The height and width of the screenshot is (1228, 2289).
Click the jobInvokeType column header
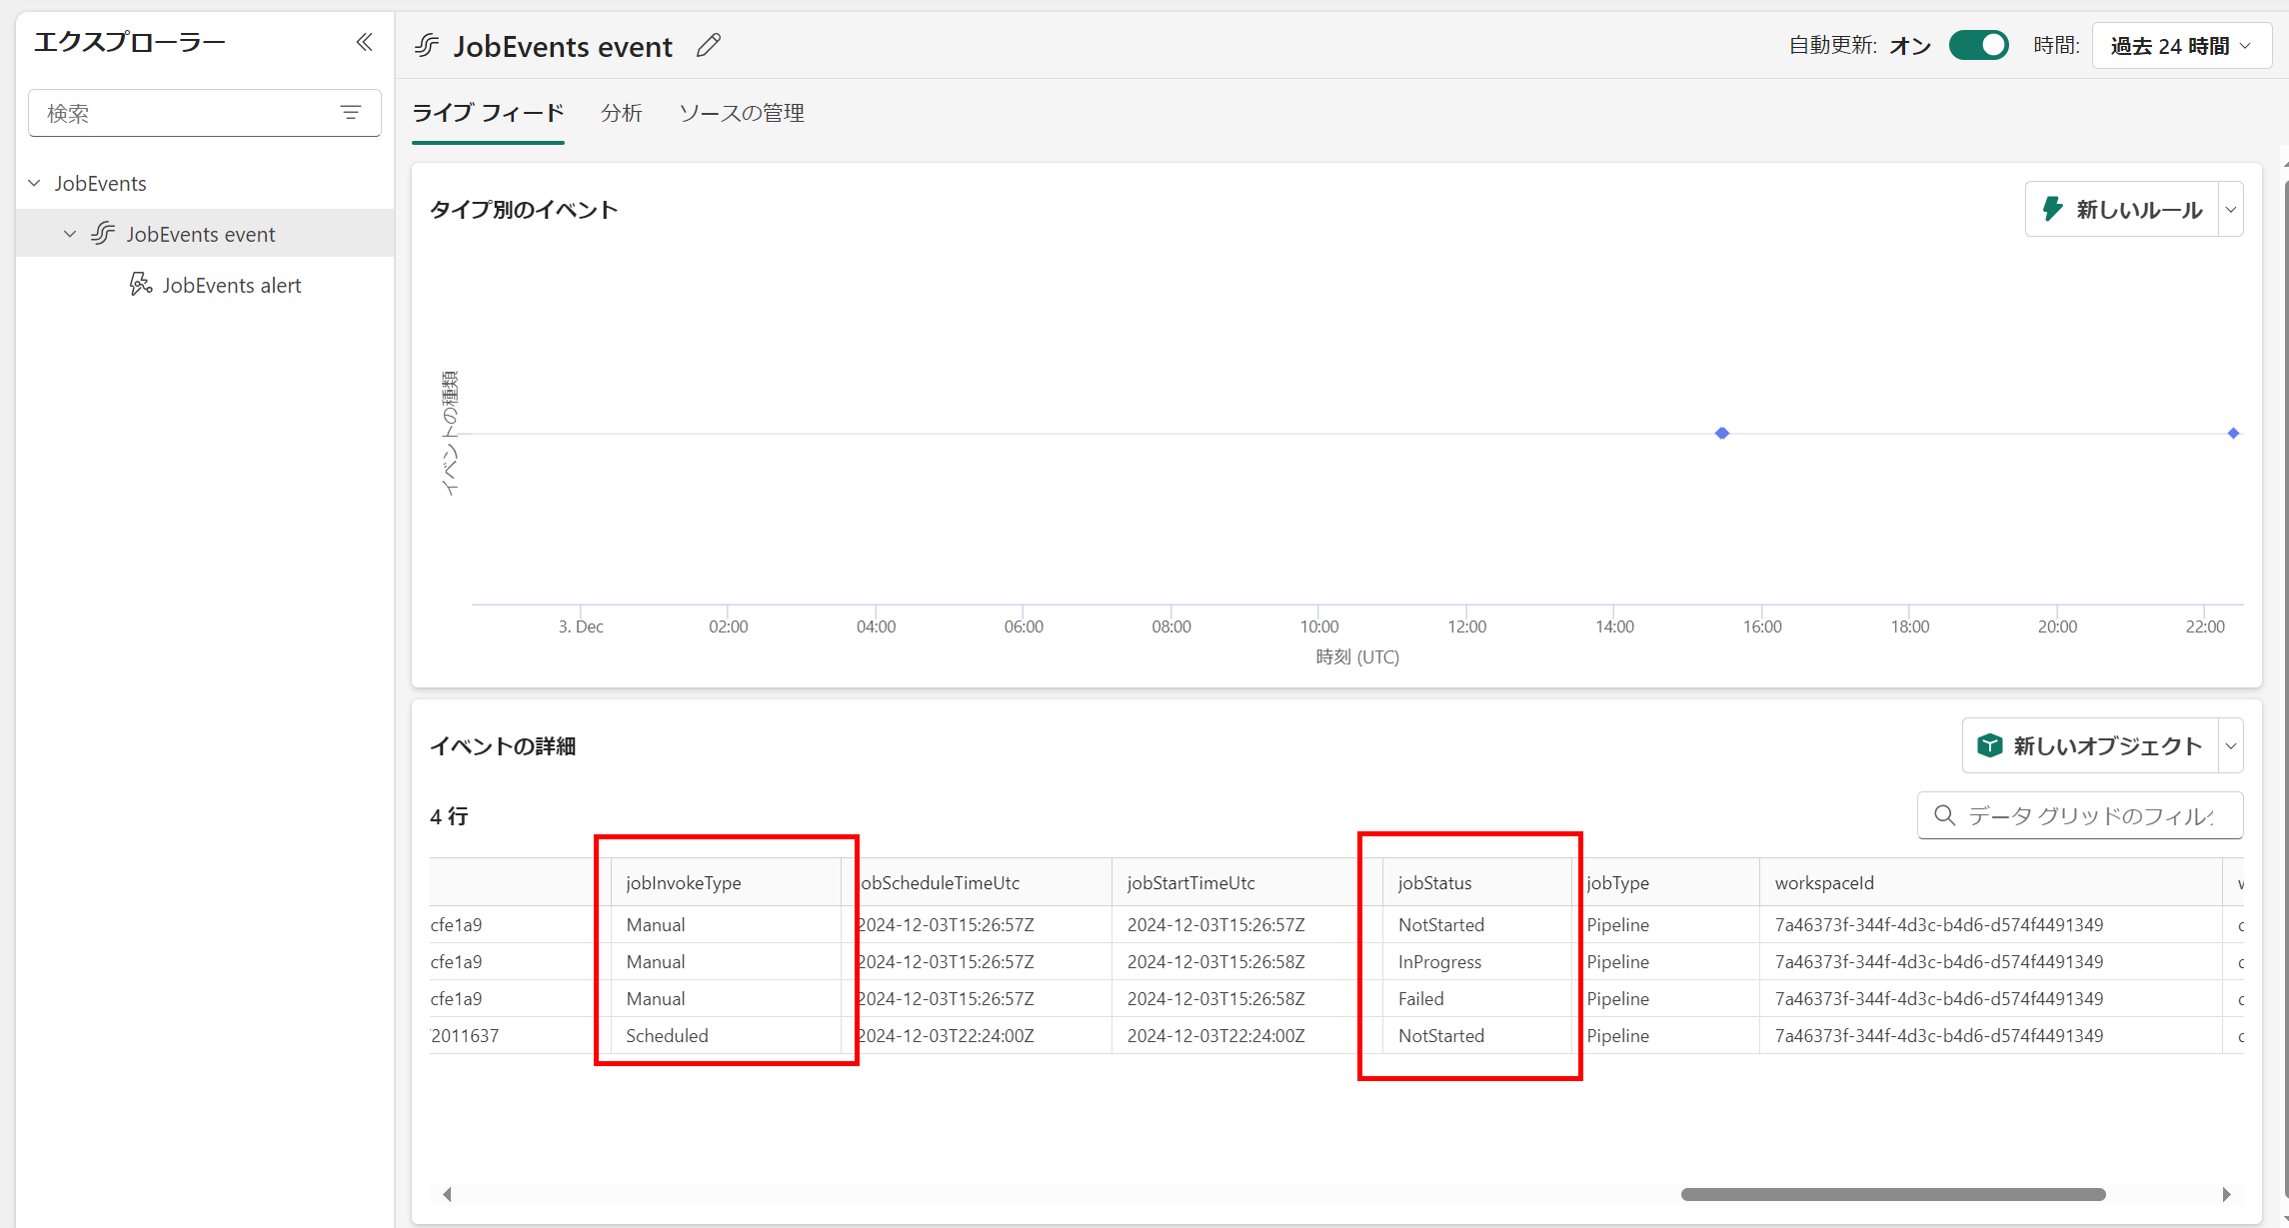pyautogui.click(x=684, y=882)
